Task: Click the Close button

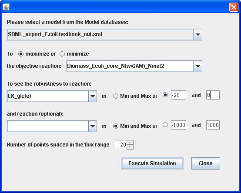Action: click(x=205, y=163)
